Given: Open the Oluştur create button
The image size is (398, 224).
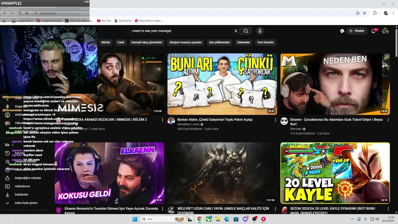Looking at the screenshot, I should coord(357,31).
